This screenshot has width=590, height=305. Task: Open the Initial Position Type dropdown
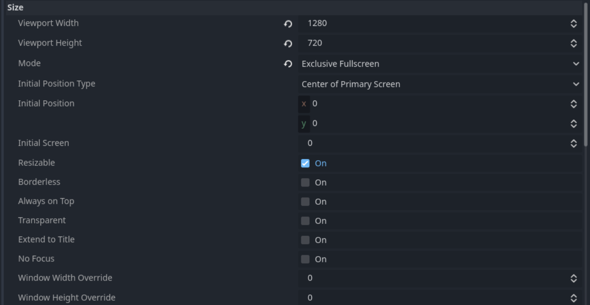click(440, 84)
